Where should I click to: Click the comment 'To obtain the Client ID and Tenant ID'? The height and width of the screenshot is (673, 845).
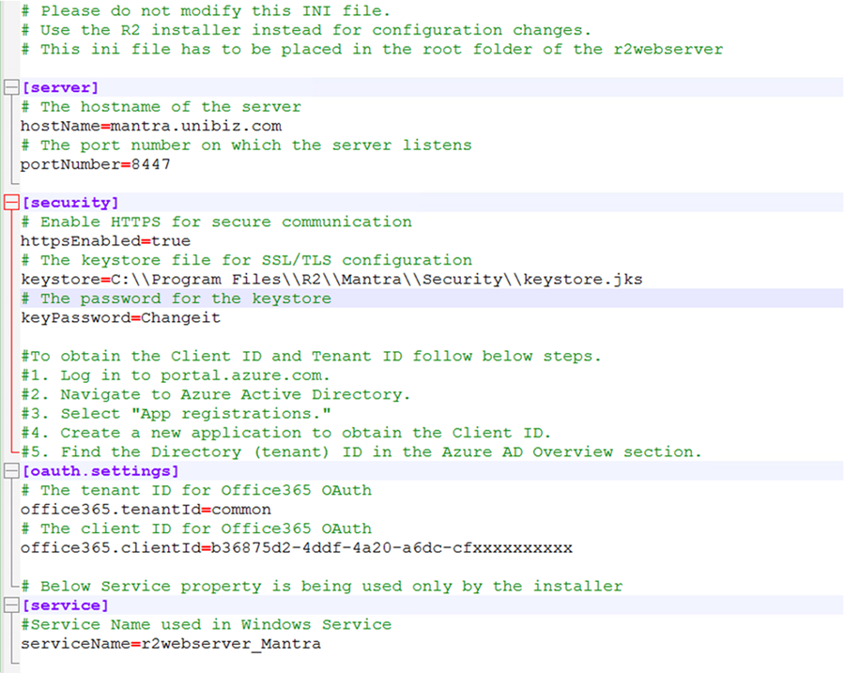pyautogui.click(x=311, y=356)
